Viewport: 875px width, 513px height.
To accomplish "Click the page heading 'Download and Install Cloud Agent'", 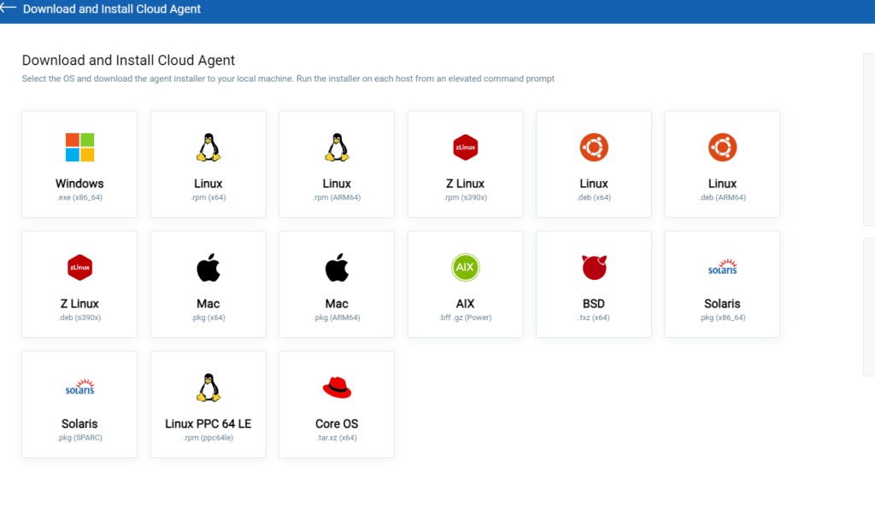I will [x=128, y=61].
